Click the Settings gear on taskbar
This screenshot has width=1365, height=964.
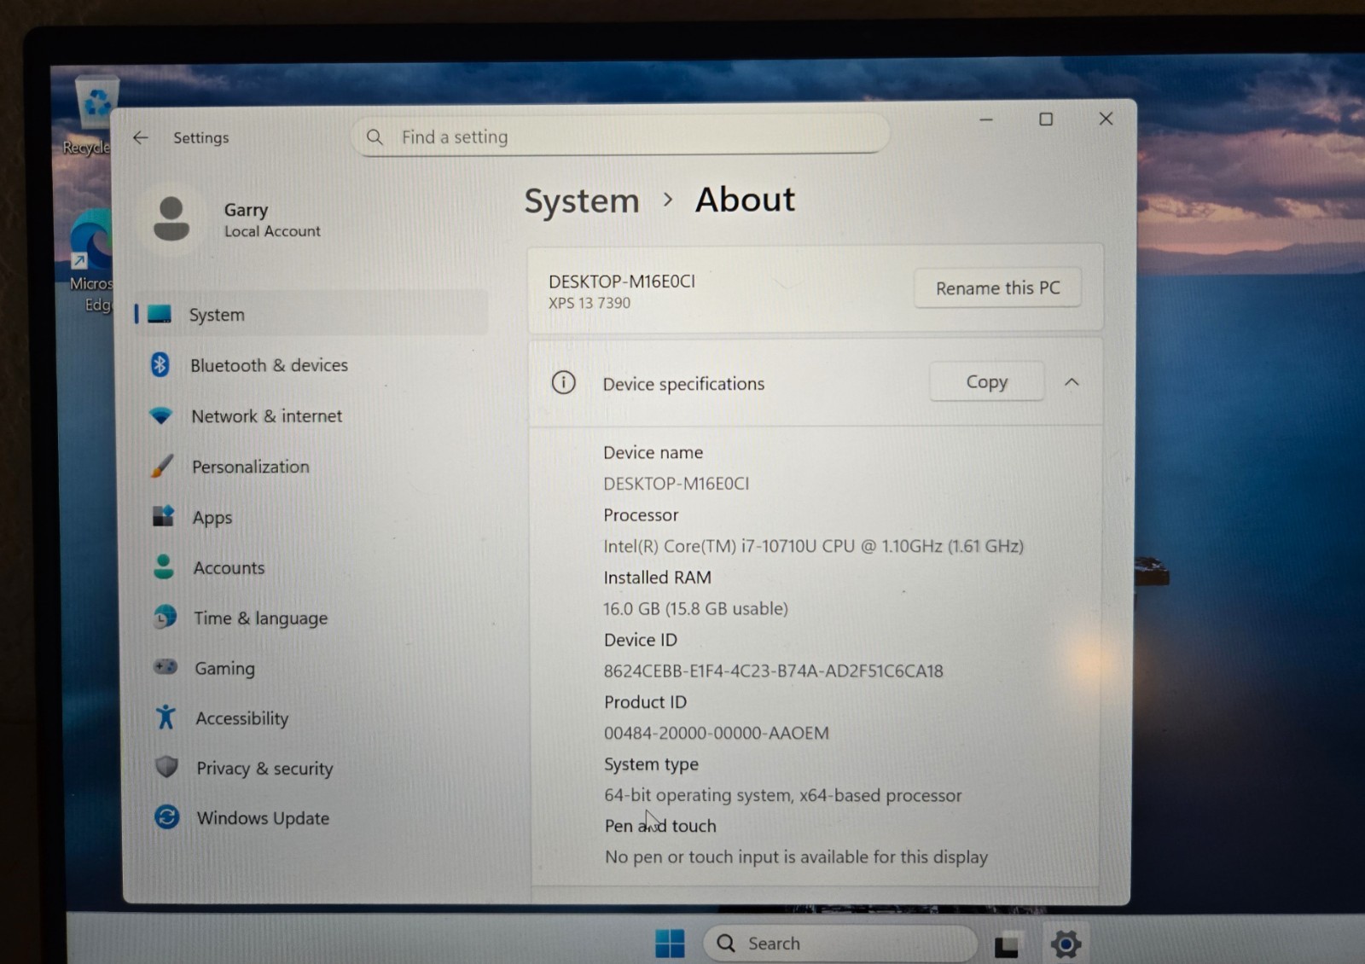pyautogui.click(x=1066, y=944)
